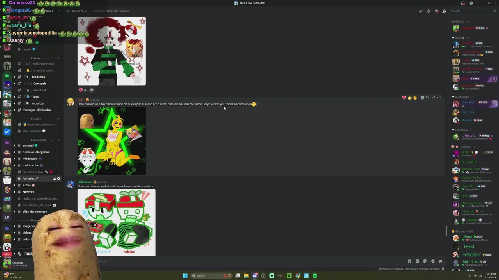This screenshot has height=280, width=499.
Task: Add channel to Comunidad category
Action: click(58, 140)
